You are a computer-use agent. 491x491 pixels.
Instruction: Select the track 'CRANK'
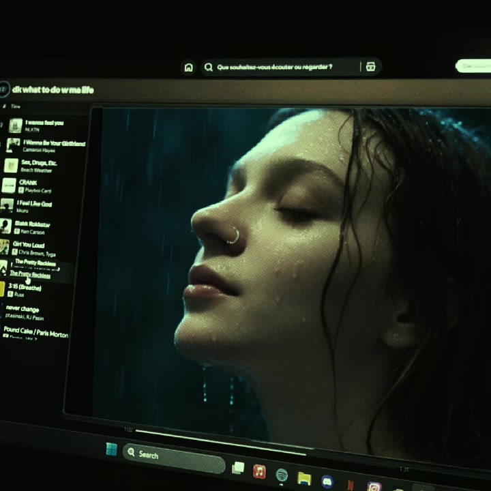(x=28, y=183)
